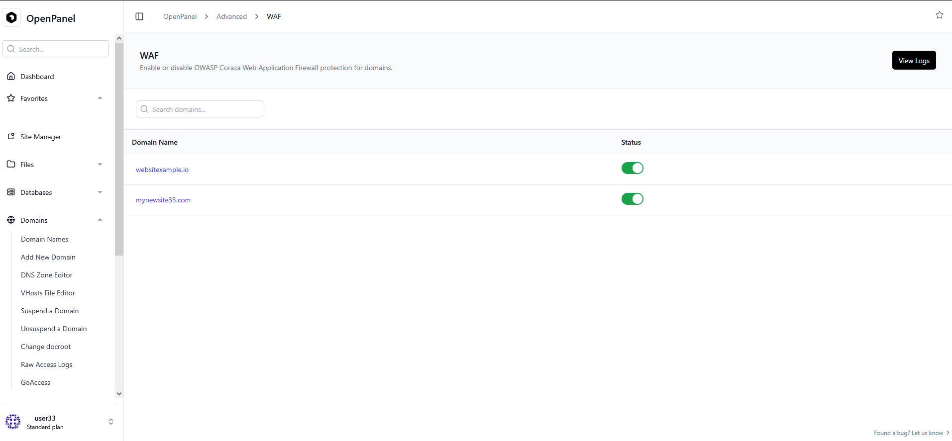The width and height of the screenshot is (952, 441).
Task: Toggle WAF status for mynewsite33.com
Action: pos(632,199)
